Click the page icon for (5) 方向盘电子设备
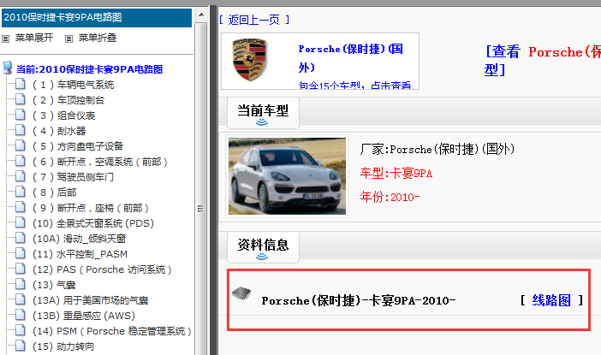The width and height of the screenshot is (601, 355). (x=21, y=145)
